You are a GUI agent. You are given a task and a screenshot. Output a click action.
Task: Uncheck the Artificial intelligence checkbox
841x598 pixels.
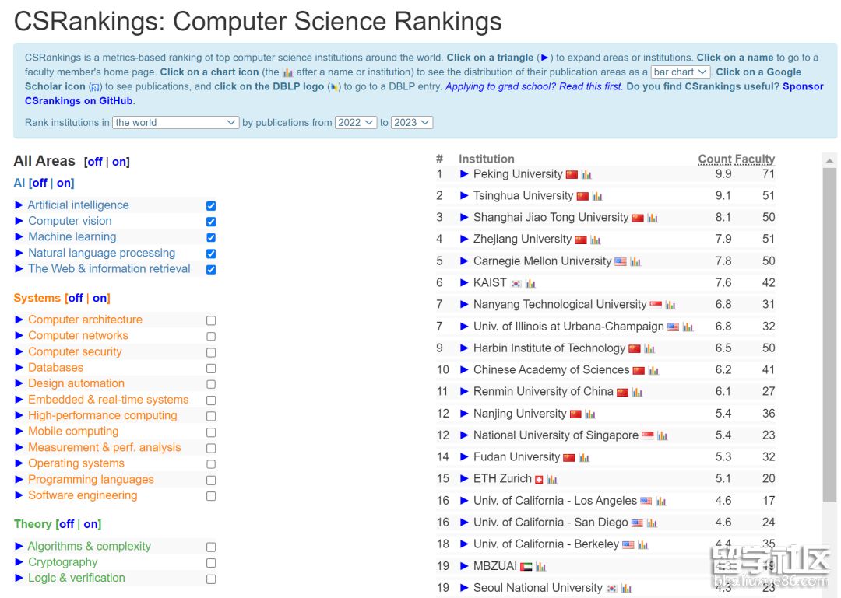click(x=211, y=206)
